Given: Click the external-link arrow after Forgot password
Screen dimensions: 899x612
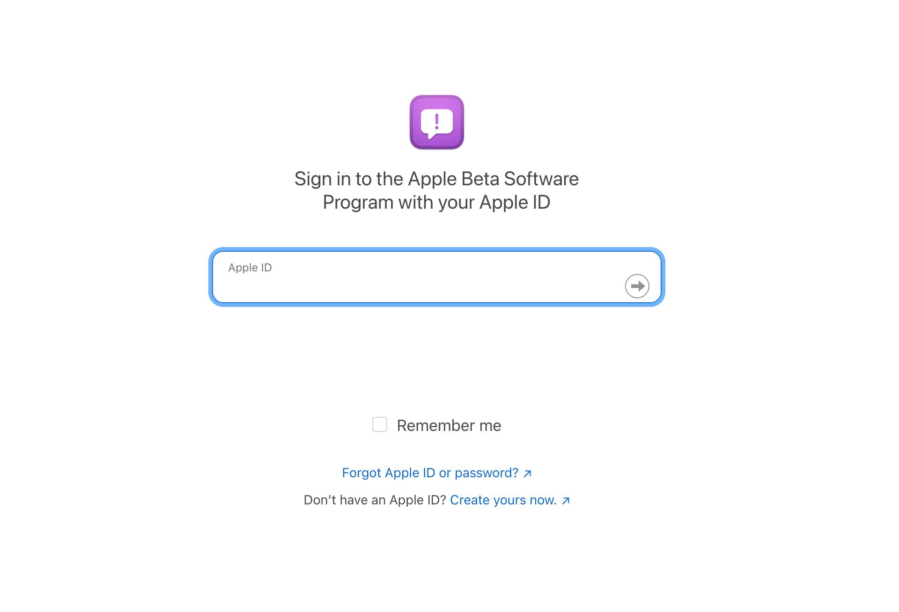Looking at the screenshot, I should (527, 474).
